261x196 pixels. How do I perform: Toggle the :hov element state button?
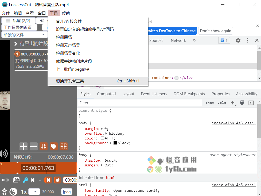point(210,103)
